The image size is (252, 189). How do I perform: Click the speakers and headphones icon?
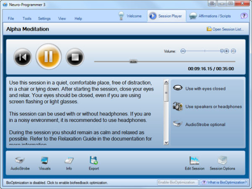point(178,106)
